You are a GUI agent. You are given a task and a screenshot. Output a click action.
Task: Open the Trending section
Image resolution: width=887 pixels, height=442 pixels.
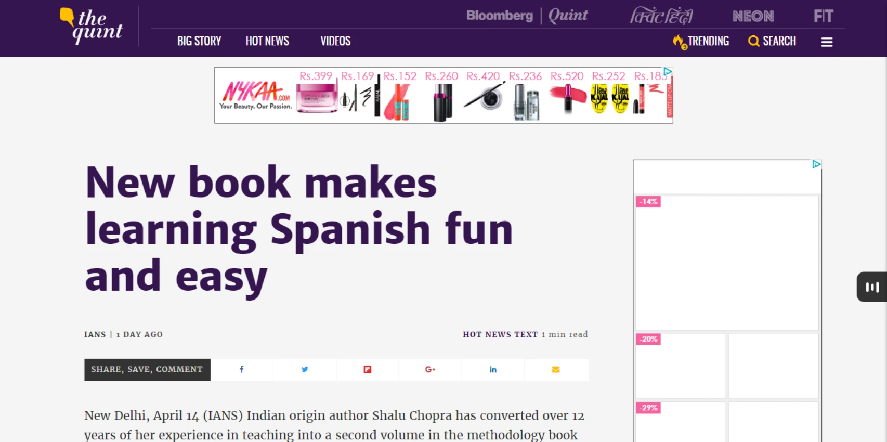(x=701, y=41)
